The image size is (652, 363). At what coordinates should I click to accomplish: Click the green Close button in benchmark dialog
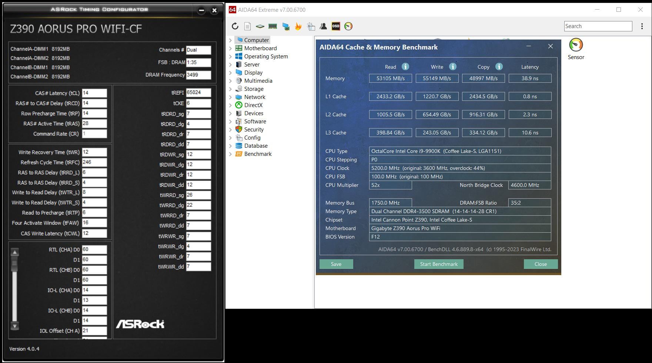click(541, 264)
